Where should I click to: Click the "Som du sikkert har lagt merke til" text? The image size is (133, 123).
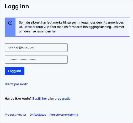point(42,23)
